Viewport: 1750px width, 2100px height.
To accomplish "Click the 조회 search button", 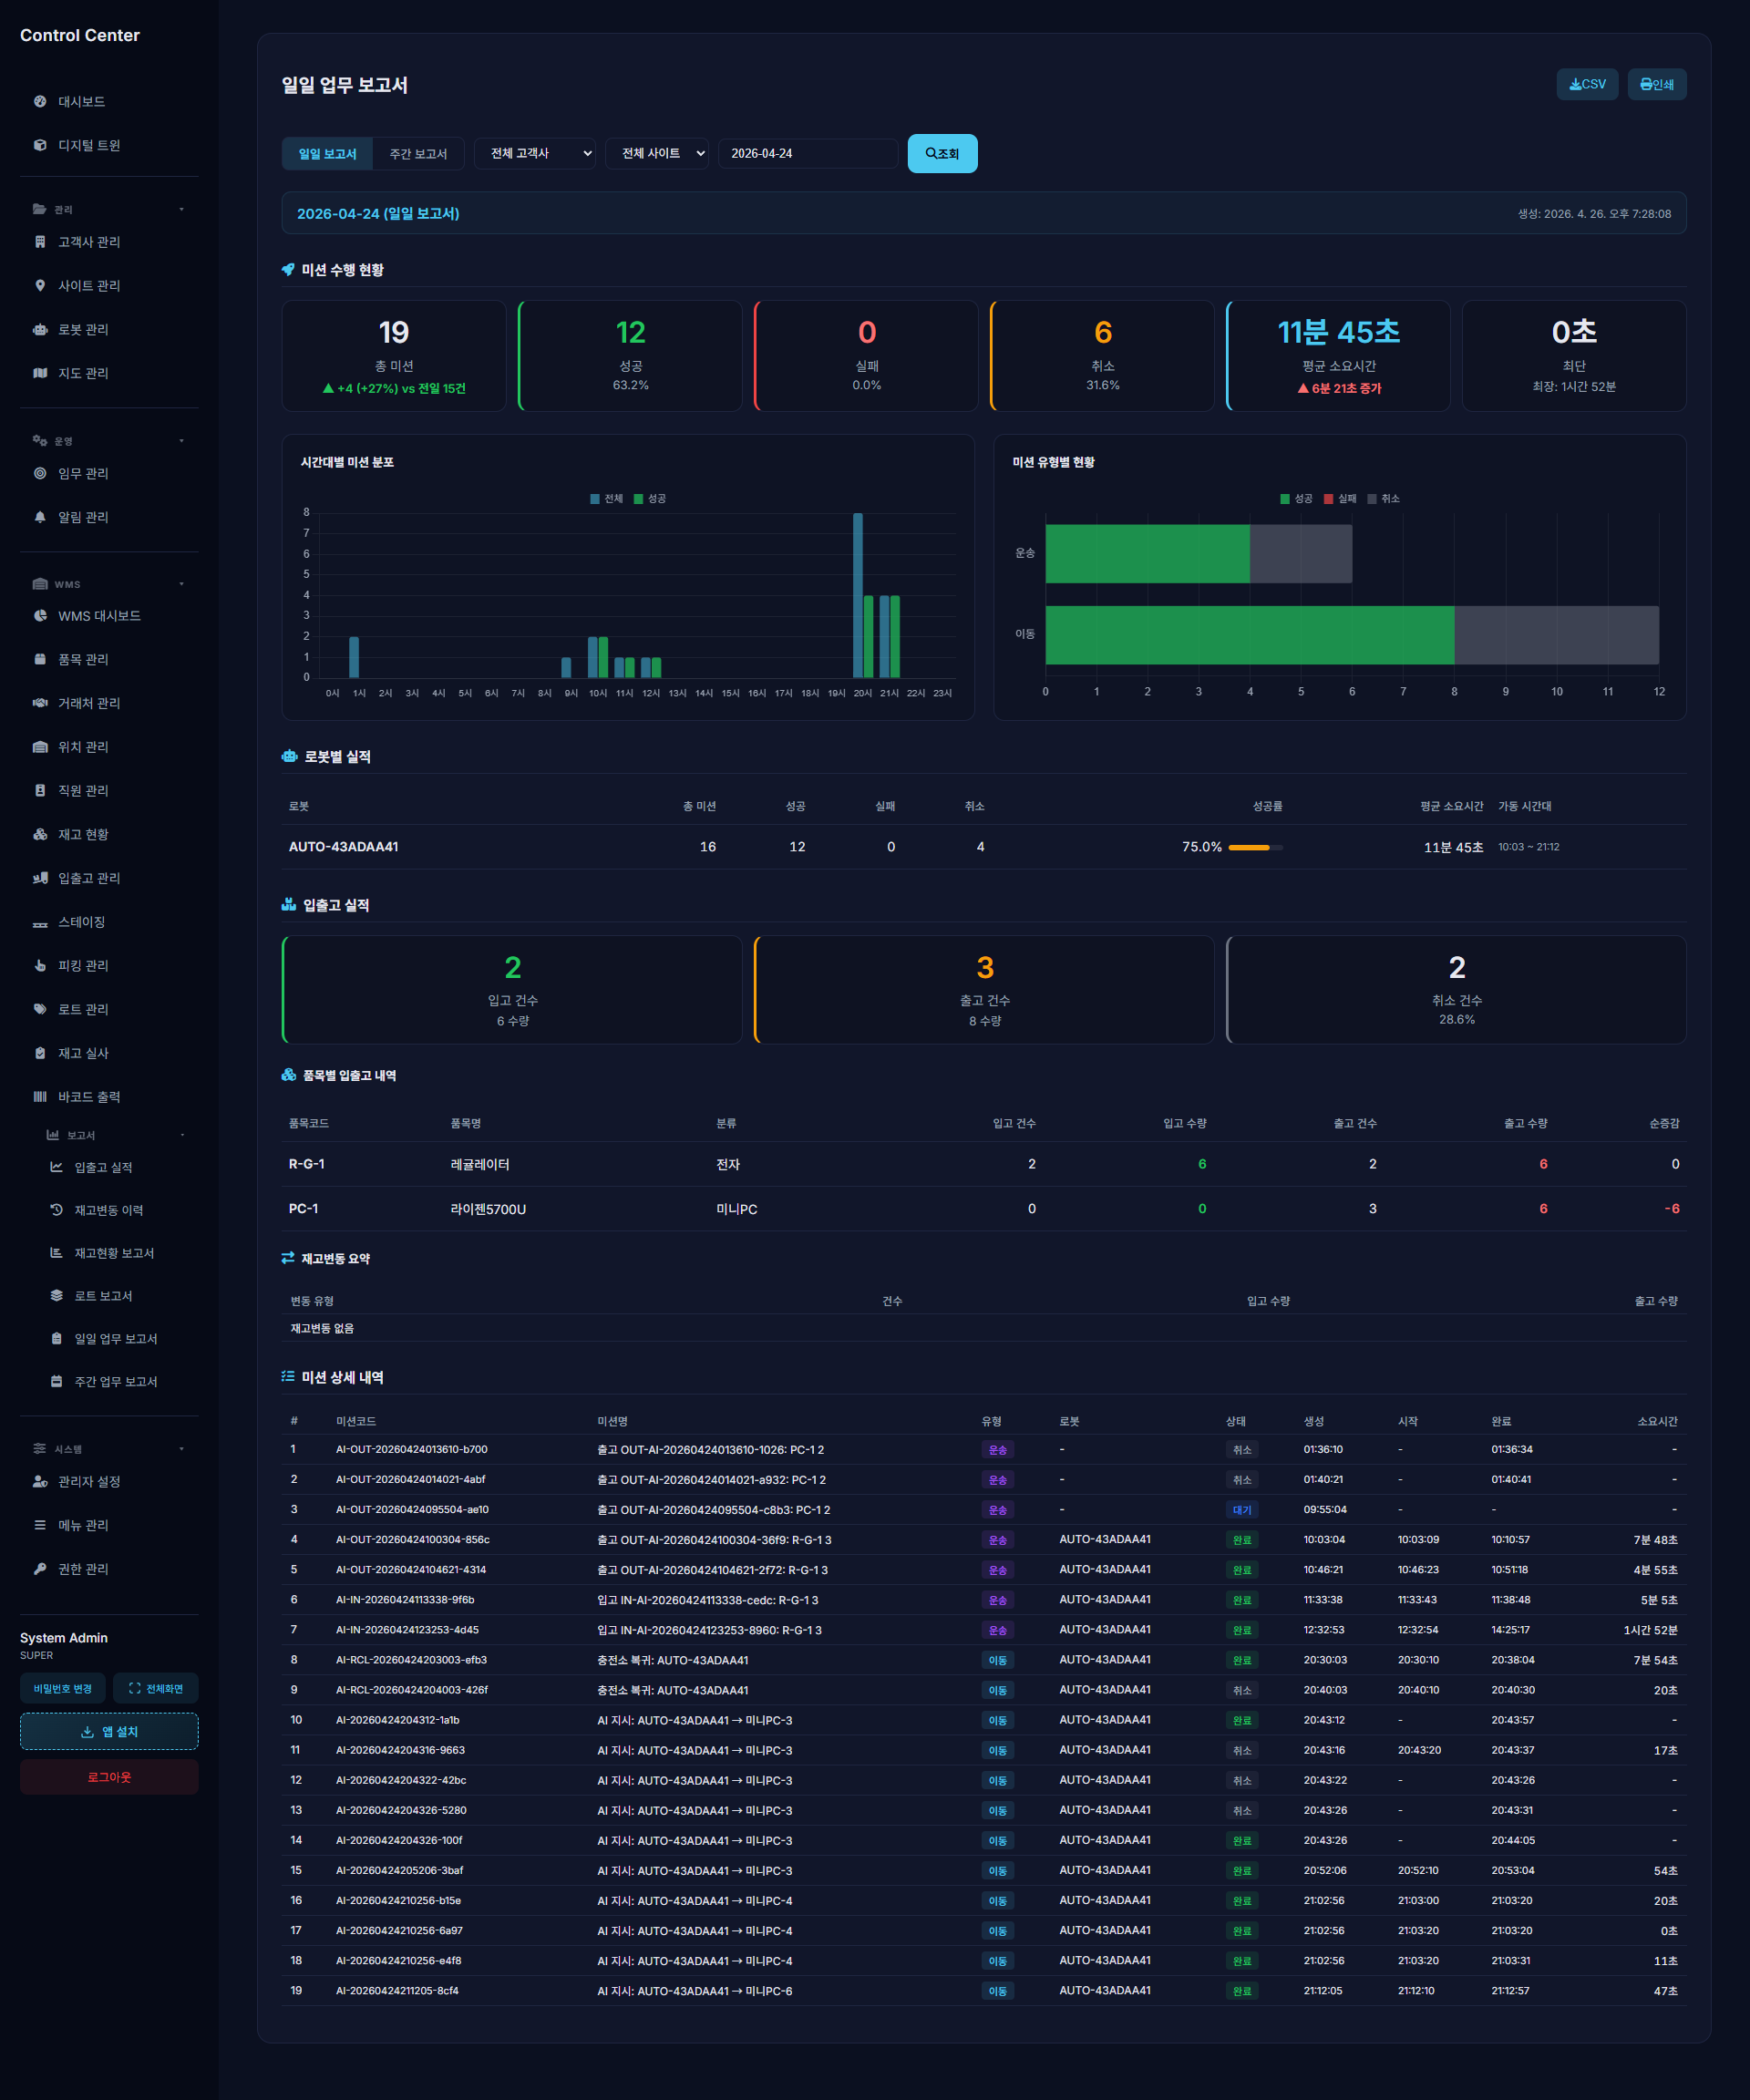I will pos(941,154).
